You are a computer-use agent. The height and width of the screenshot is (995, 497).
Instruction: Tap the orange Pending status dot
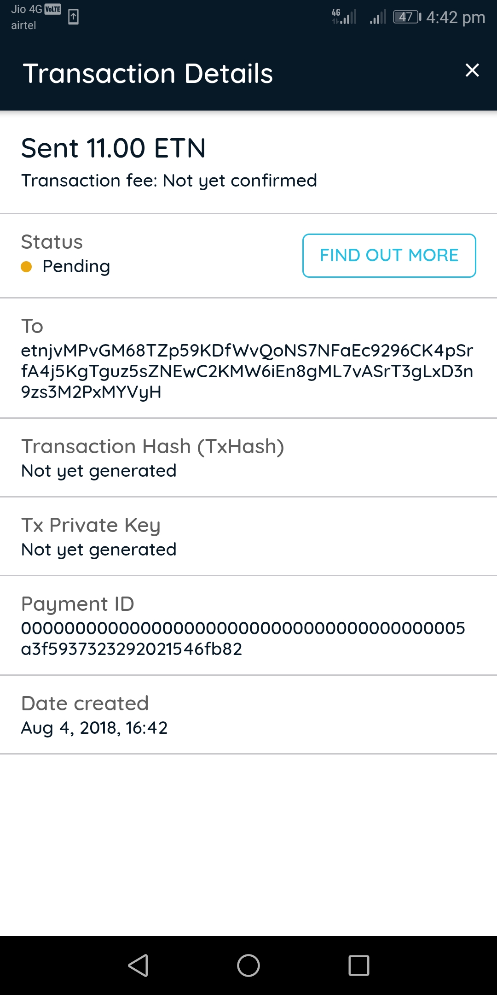point(27,267)
